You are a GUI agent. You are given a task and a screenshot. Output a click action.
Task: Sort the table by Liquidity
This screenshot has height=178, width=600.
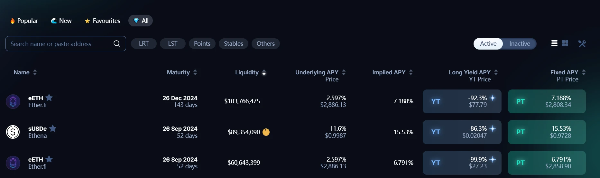point(250,72)
